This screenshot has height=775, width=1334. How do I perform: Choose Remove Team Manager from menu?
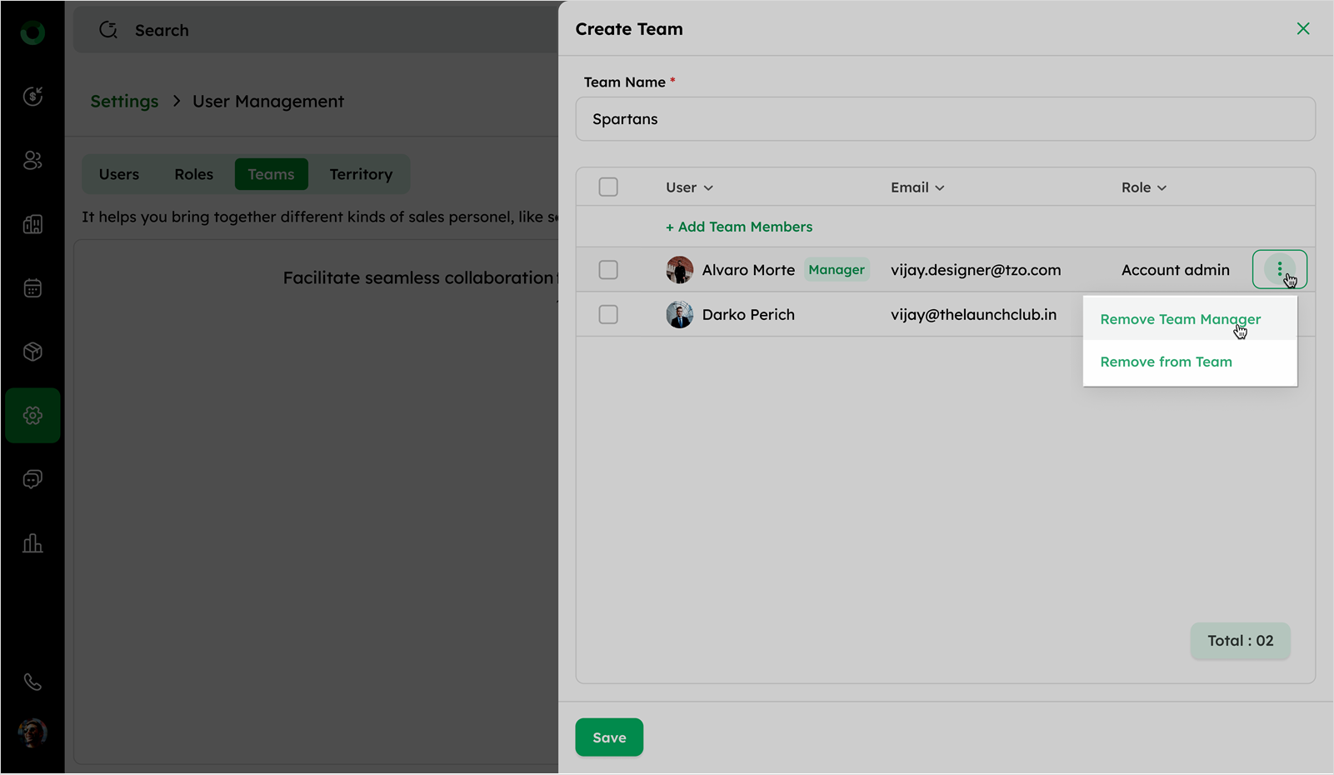point(1180,319)
